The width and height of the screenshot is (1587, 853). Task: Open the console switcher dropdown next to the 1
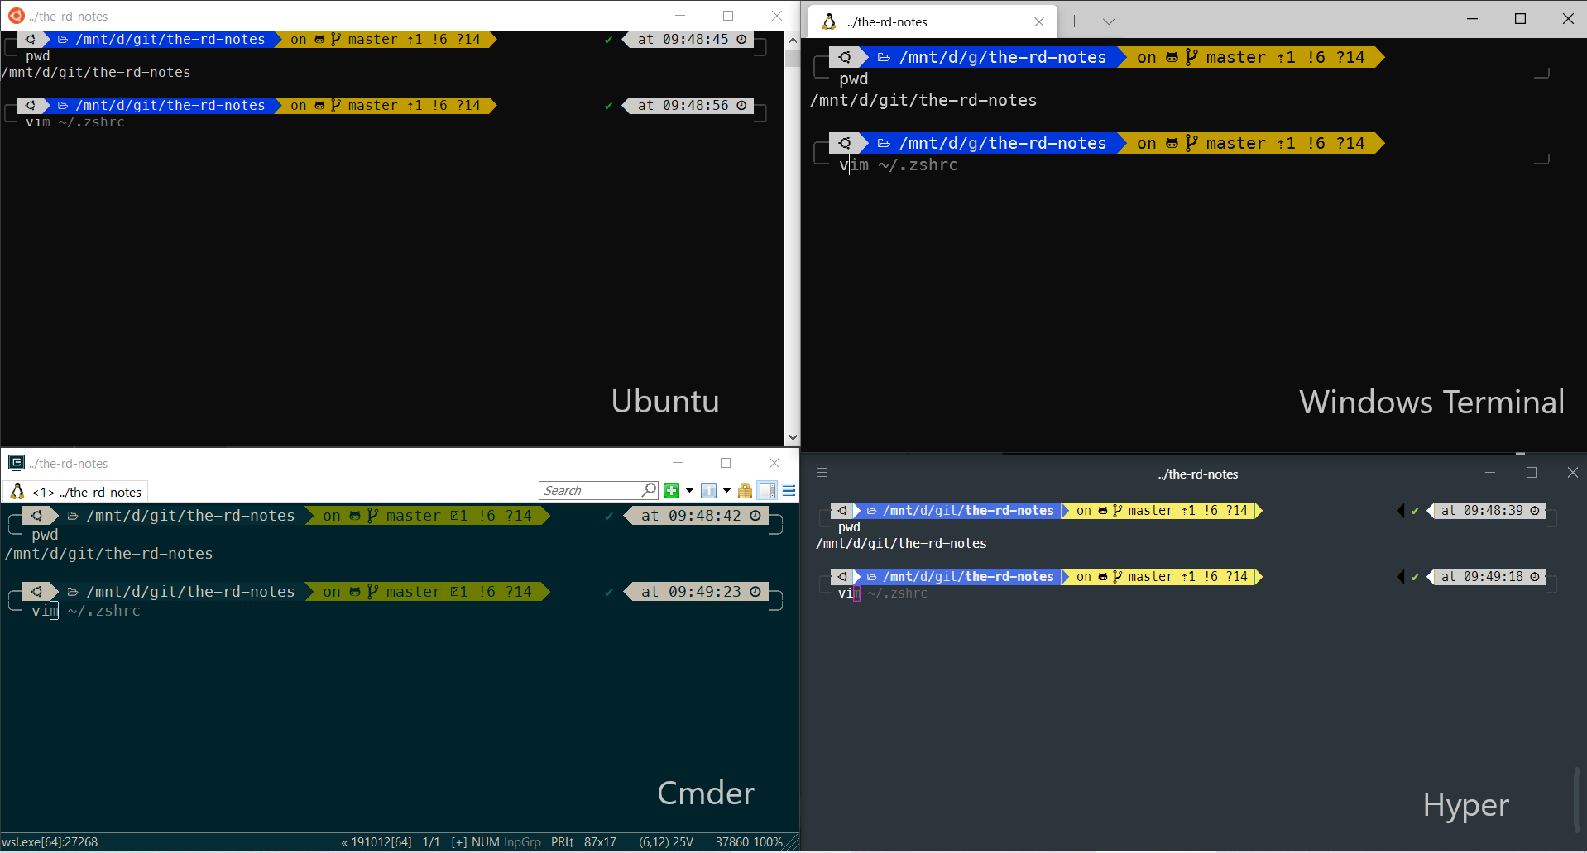tap(726, 490)
